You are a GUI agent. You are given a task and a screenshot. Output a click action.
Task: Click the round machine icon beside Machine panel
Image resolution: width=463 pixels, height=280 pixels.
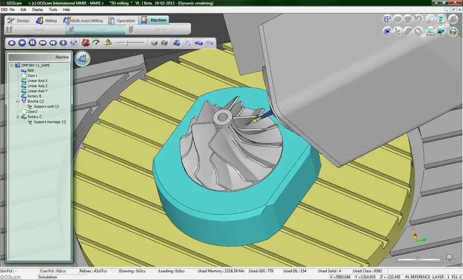pyautogui.click(x=82, y=58)
